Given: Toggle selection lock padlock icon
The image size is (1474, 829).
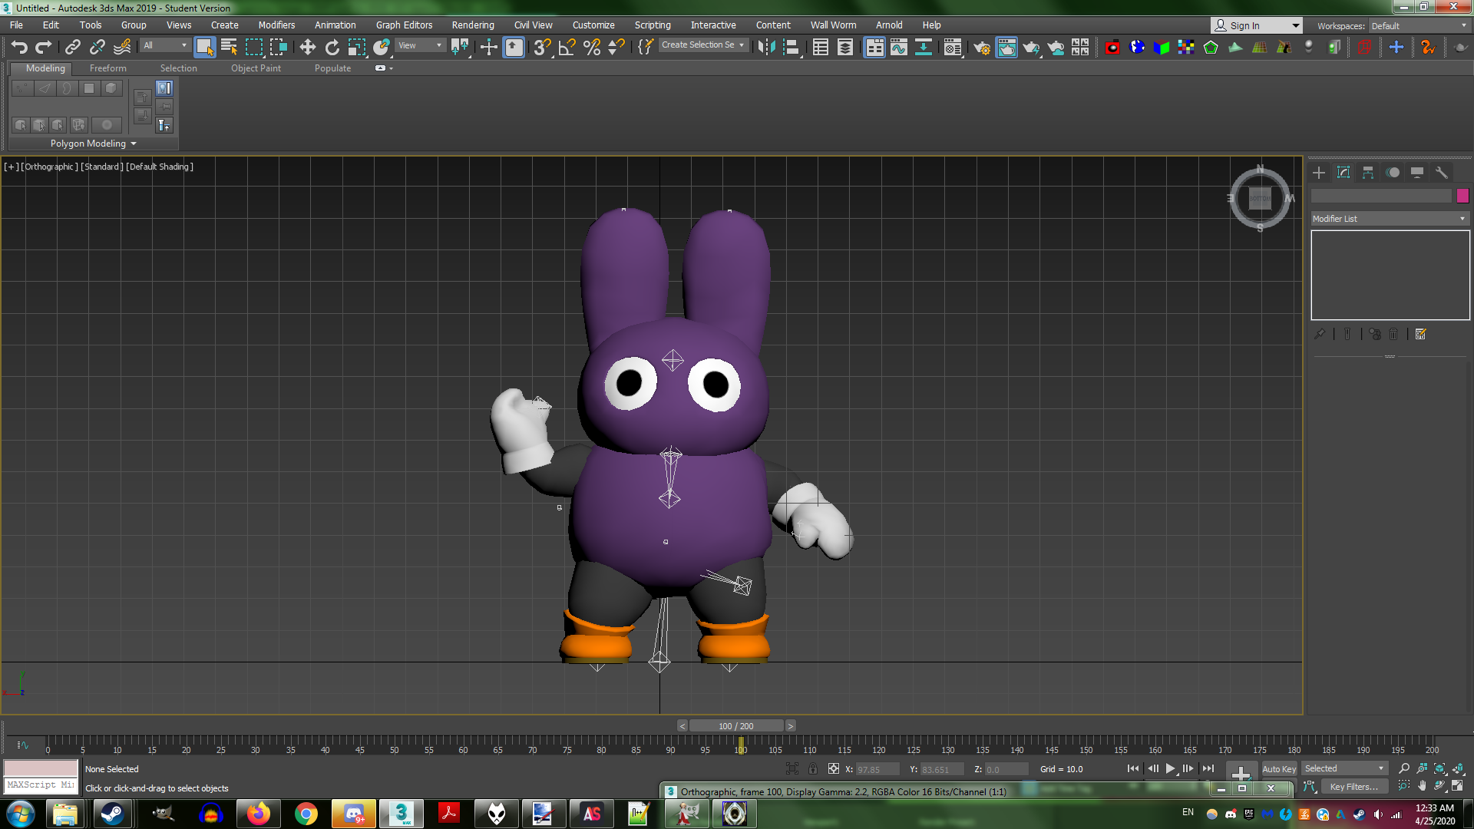Looking at the screenshot, I should [x=813, y=768].
